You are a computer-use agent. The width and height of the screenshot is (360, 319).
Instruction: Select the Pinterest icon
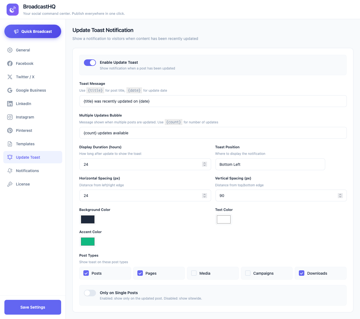[x=10, y=130]
